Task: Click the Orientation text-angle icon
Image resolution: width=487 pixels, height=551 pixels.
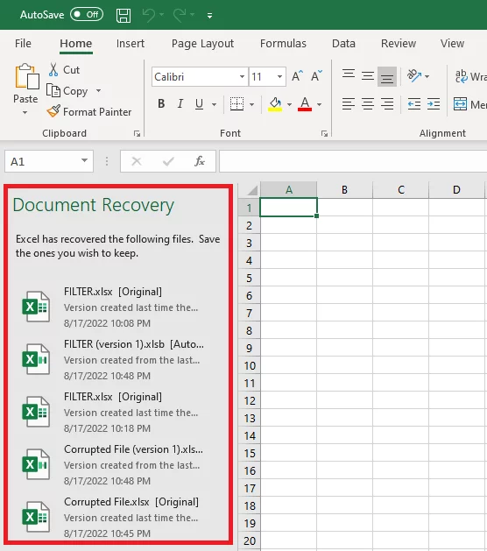Action: 414,75
